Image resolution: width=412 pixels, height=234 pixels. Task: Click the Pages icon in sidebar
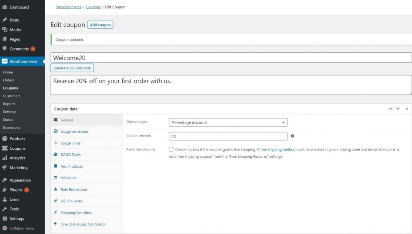pos(5,39)
